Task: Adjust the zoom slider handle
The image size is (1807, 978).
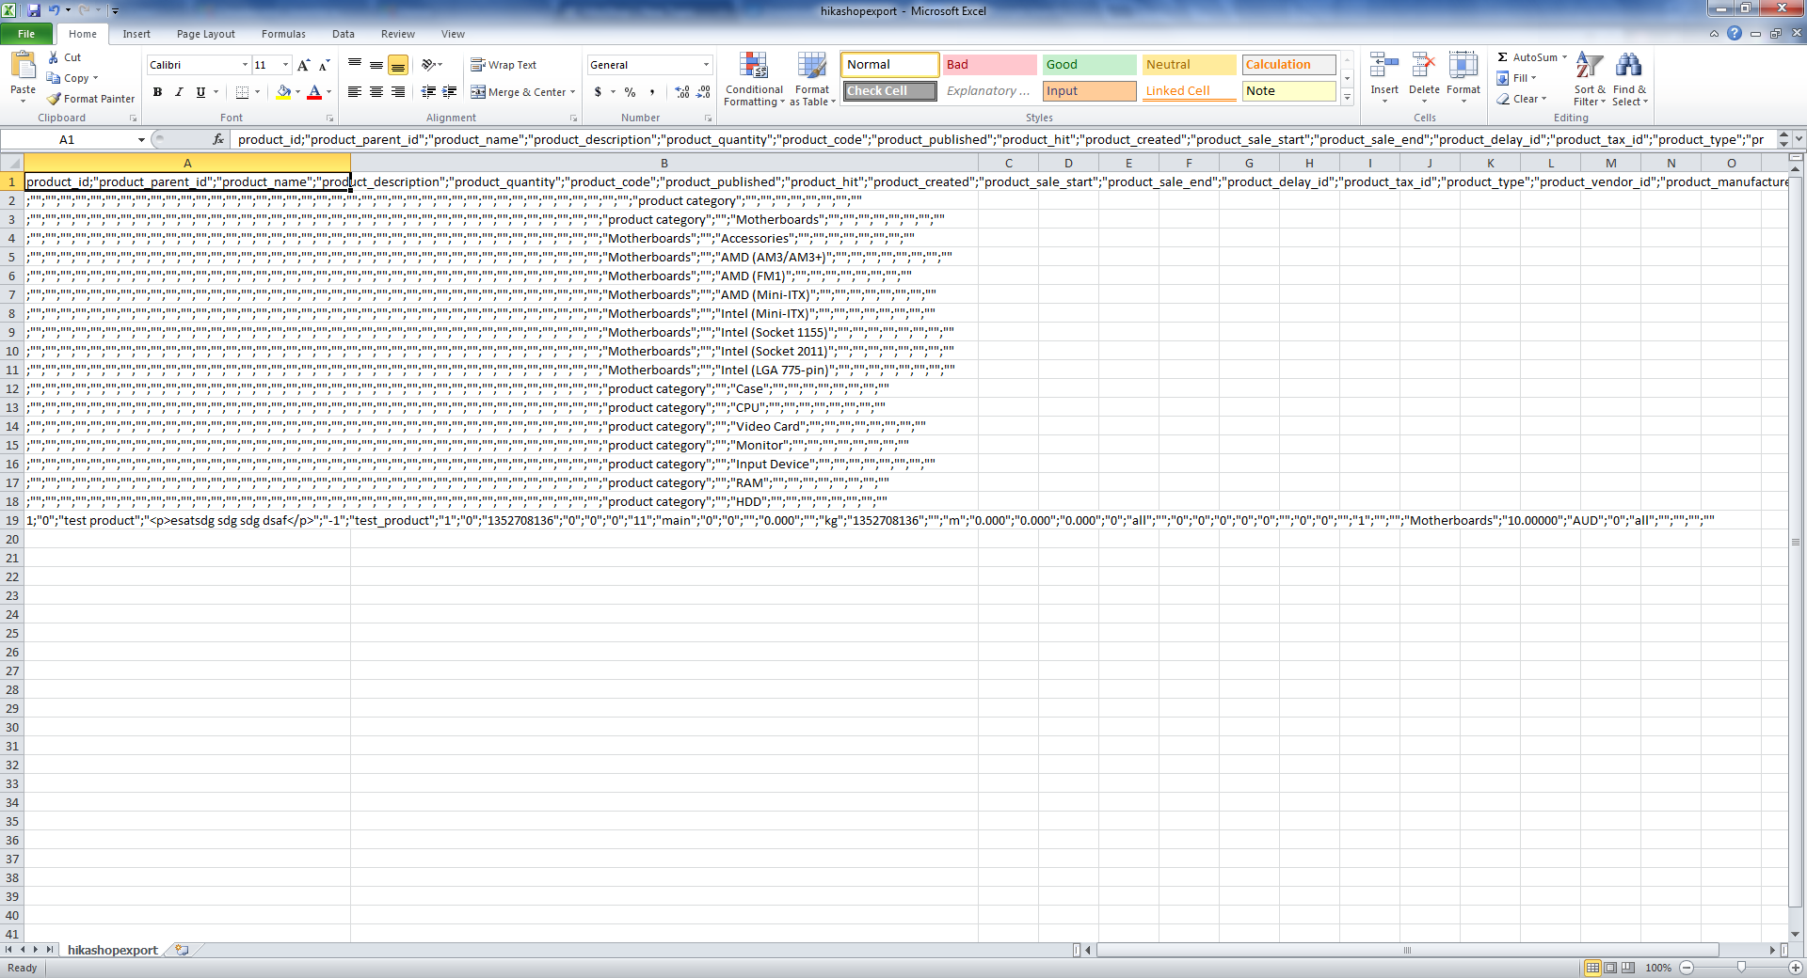Action: click(x=1741, y=968)
